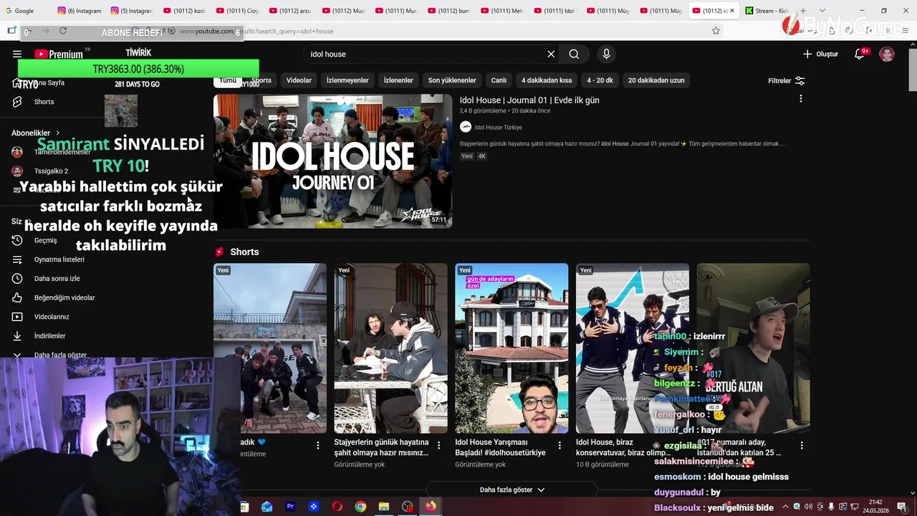
Task: Choose the '20 dakikadan uzun' chip
Action: click(656, 80)
